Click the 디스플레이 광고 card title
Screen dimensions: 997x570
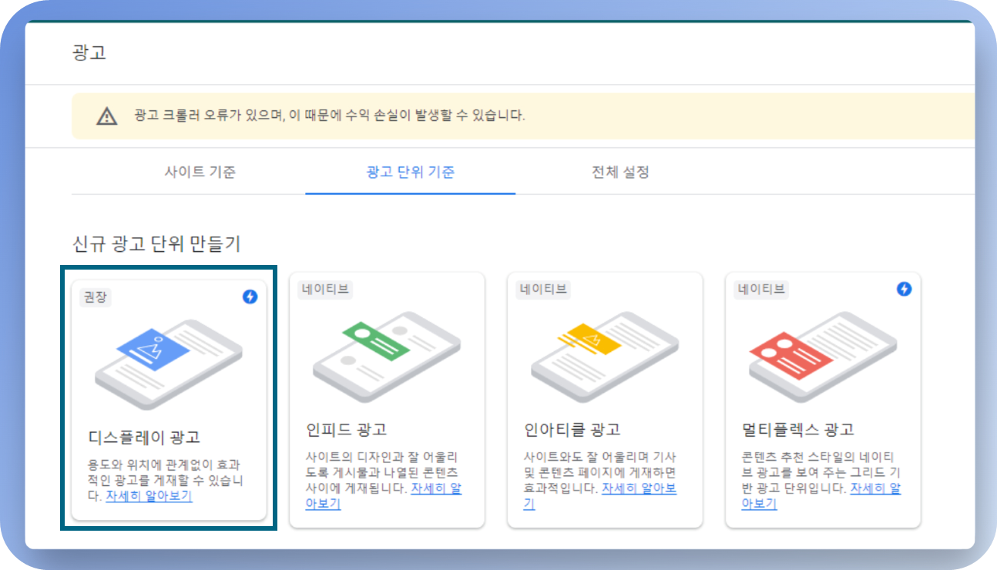coord(144,438)
